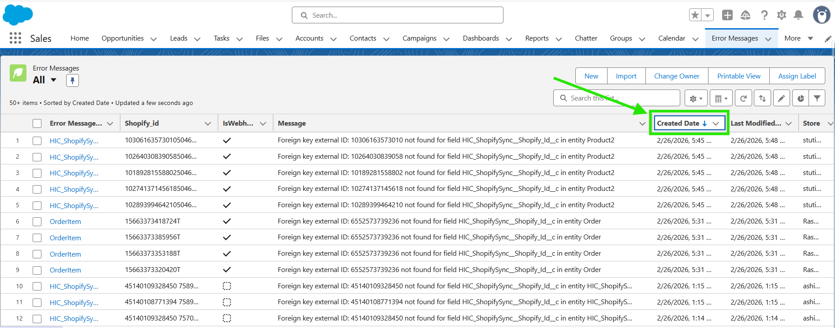Open Created Date column actions chevron
This screenshot has height=328, width=835.
716,123
